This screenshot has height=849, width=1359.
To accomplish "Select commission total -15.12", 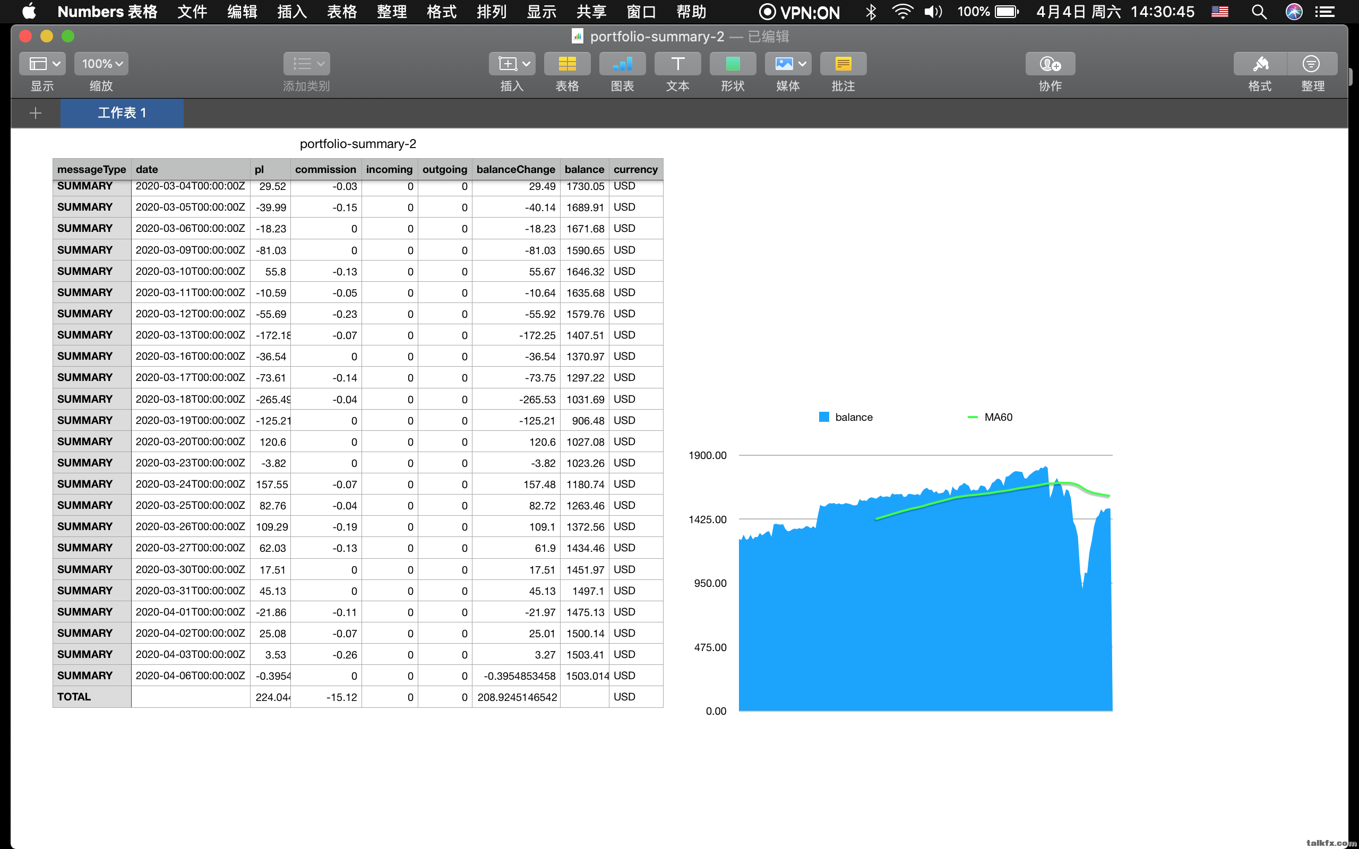I will (326, 697).
